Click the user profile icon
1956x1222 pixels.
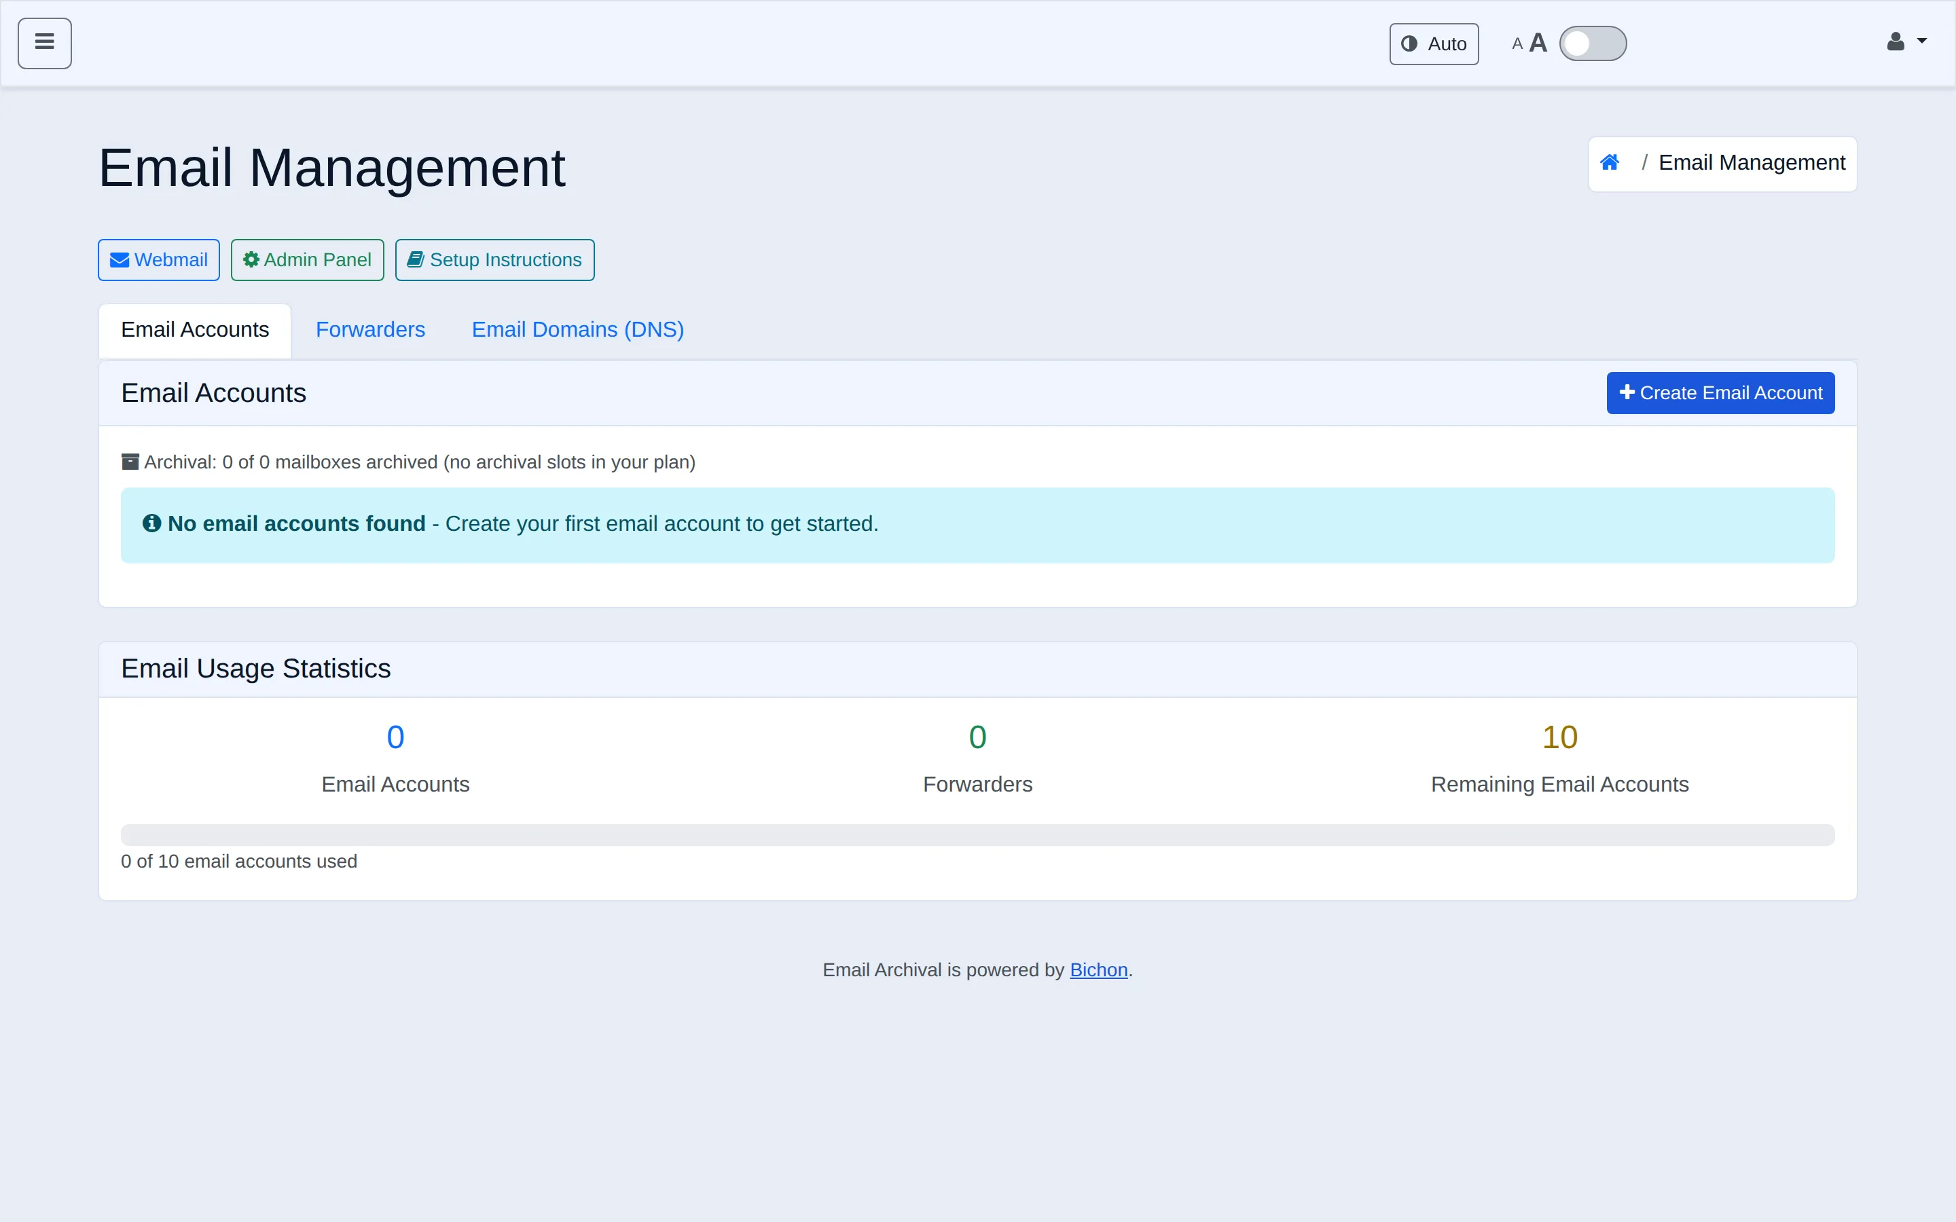point(1896,42)
